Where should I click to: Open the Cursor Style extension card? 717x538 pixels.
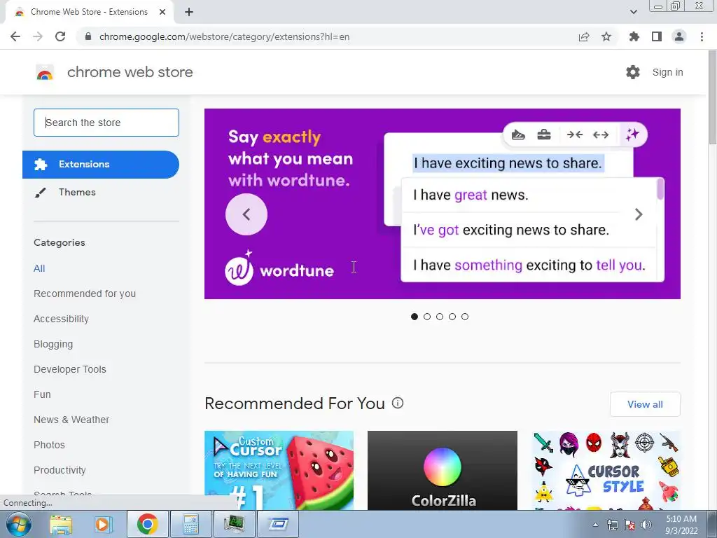(x=606, y=470)
